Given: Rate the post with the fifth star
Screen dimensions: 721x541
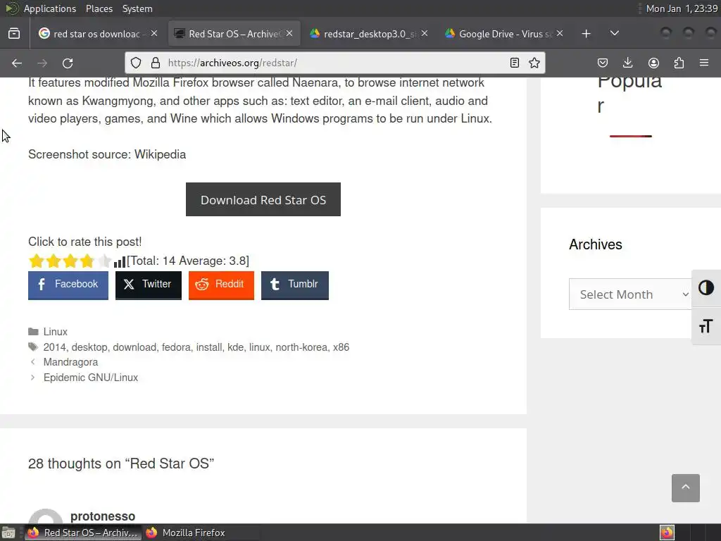Looking at the screenshot, I should 105,261.
